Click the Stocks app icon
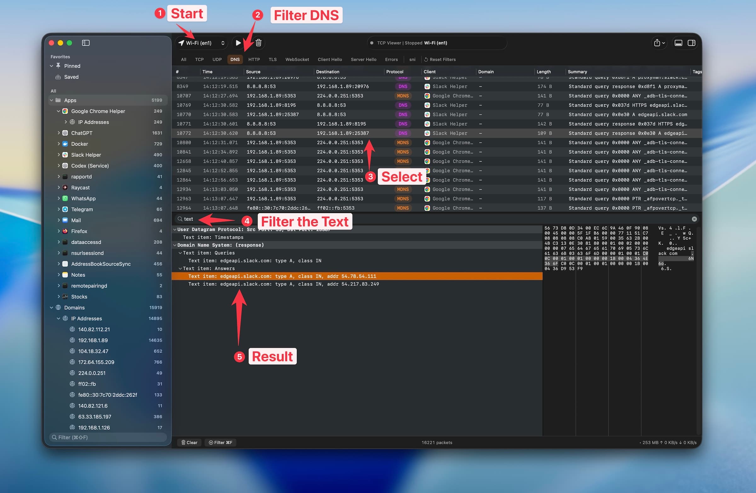This screenshot has width=756, height=493. 65,297
